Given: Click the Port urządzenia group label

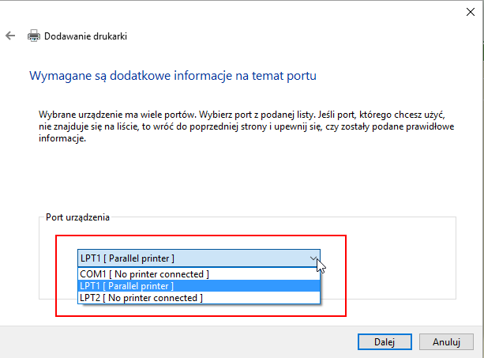Looking at the screenshot, I should [77, 217].
